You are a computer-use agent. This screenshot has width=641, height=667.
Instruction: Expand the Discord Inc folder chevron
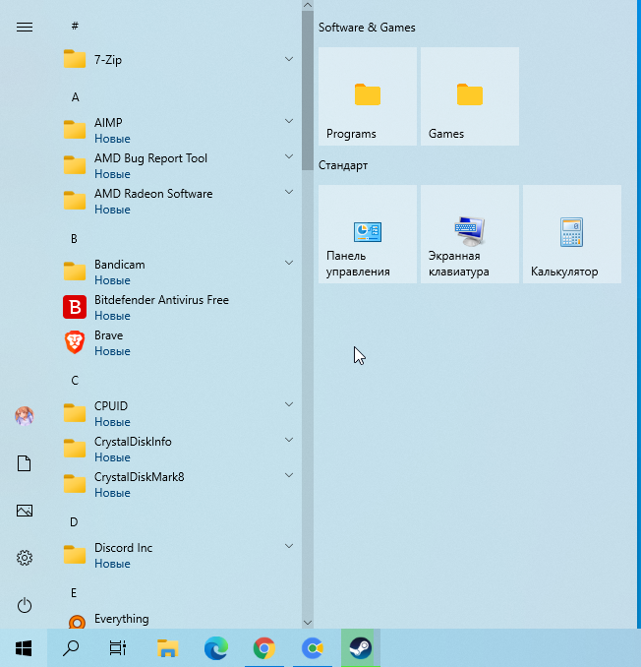[289, 546]
